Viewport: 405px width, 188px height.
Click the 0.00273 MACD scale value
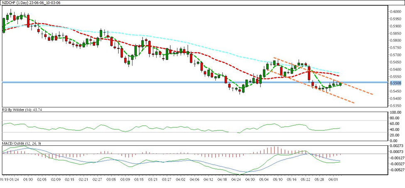(x=396, y=145)
